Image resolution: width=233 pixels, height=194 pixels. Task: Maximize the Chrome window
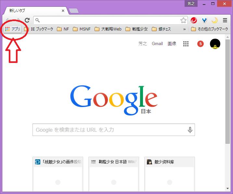(213, 4)
